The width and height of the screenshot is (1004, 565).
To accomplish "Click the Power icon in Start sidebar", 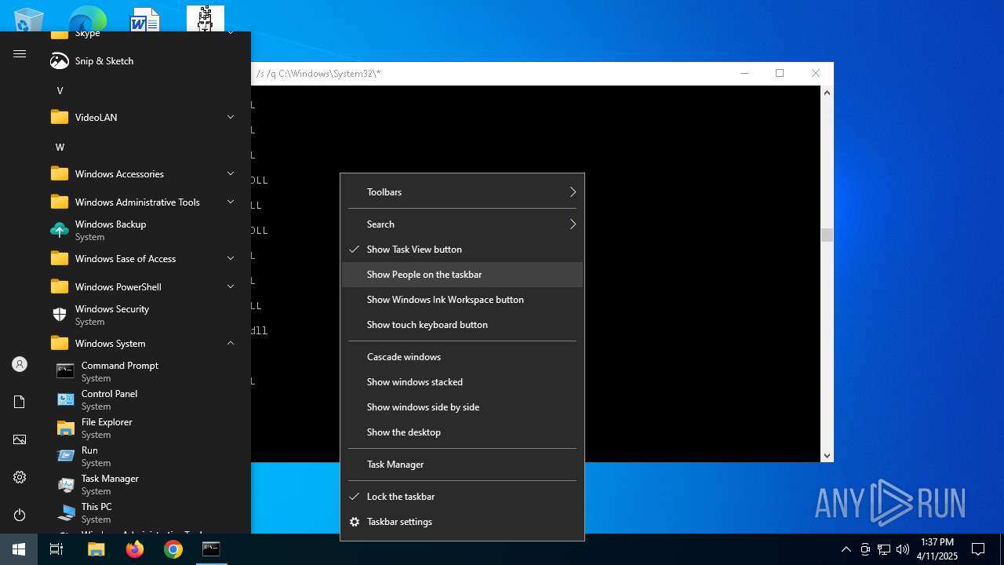I will [20, 515].
